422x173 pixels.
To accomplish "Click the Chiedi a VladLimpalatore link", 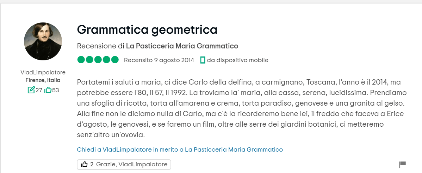I will pos(180,149).
